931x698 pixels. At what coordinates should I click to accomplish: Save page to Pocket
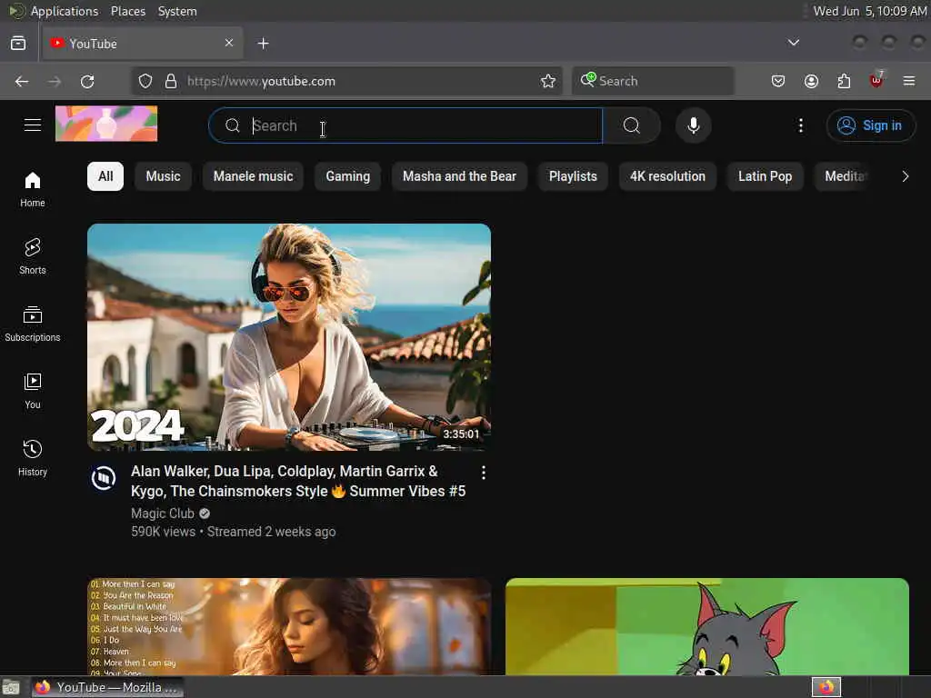pyautogui.click(x=778, y=81)
